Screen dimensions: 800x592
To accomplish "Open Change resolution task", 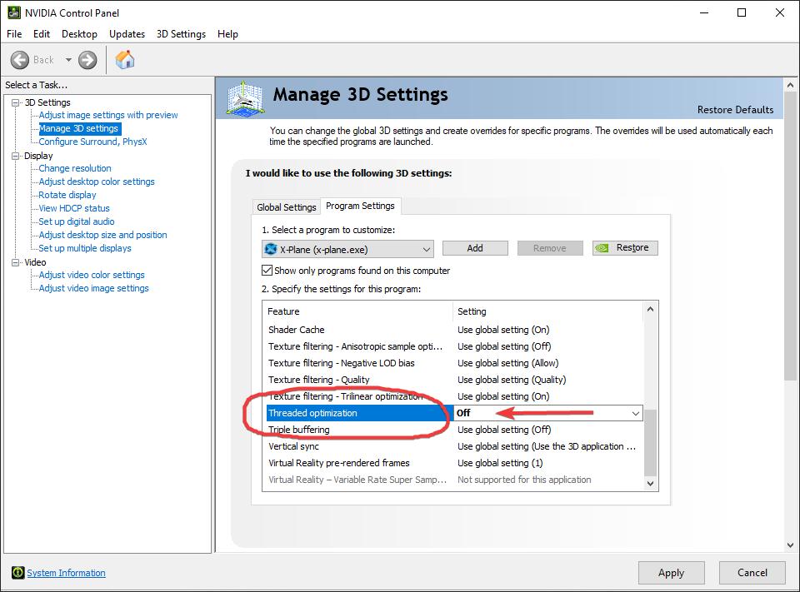I will click(75, 168).
